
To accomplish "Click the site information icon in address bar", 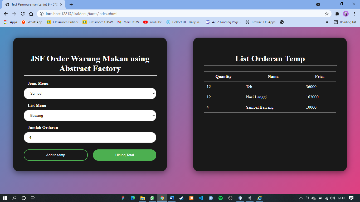I will [x=41, y=14].
